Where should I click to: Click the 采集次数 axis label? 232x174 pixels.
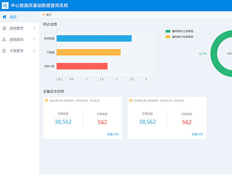pyautogui.click(x=49, y=66)
